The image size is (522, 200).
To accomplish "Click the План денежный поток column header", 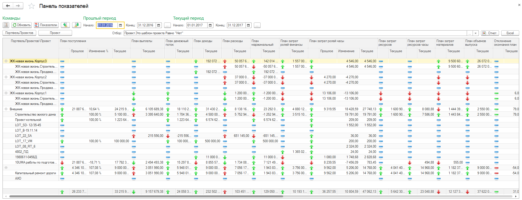I will (x=178, y=43).
